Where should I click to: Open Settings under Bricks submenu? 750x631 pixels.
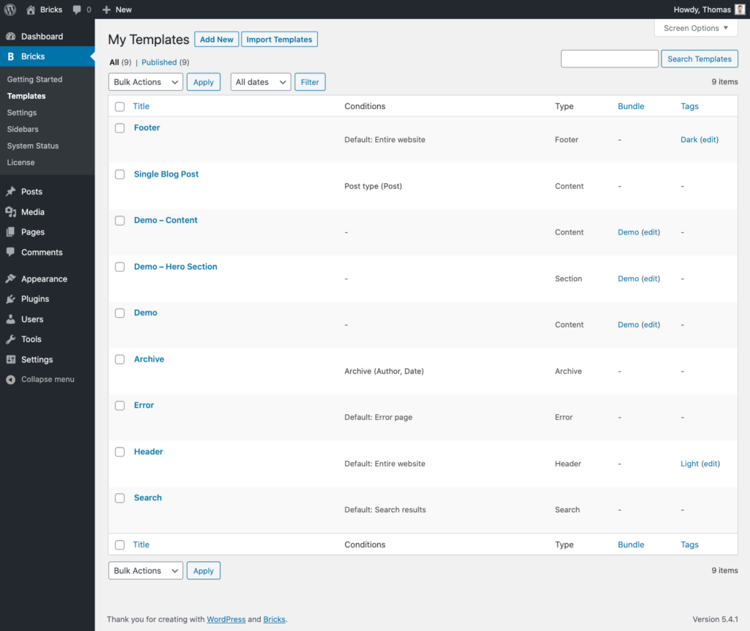22,113
